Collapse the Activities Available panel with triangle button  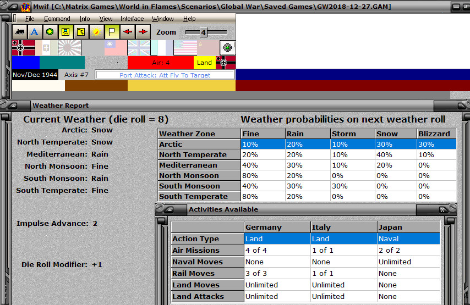[169, 209]
